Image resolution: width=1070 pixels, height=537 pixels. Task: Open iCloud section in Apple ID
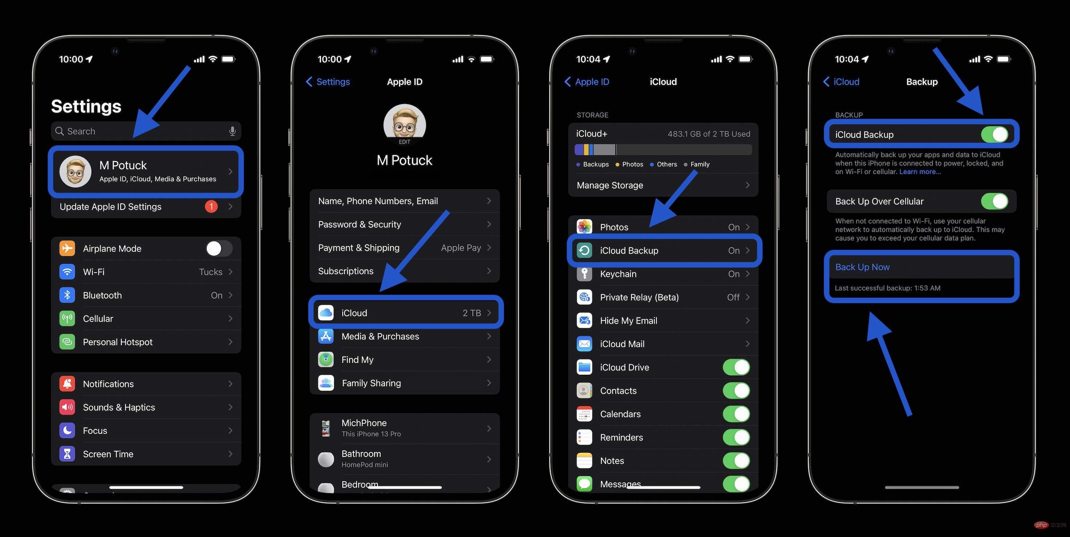[404, 313]
